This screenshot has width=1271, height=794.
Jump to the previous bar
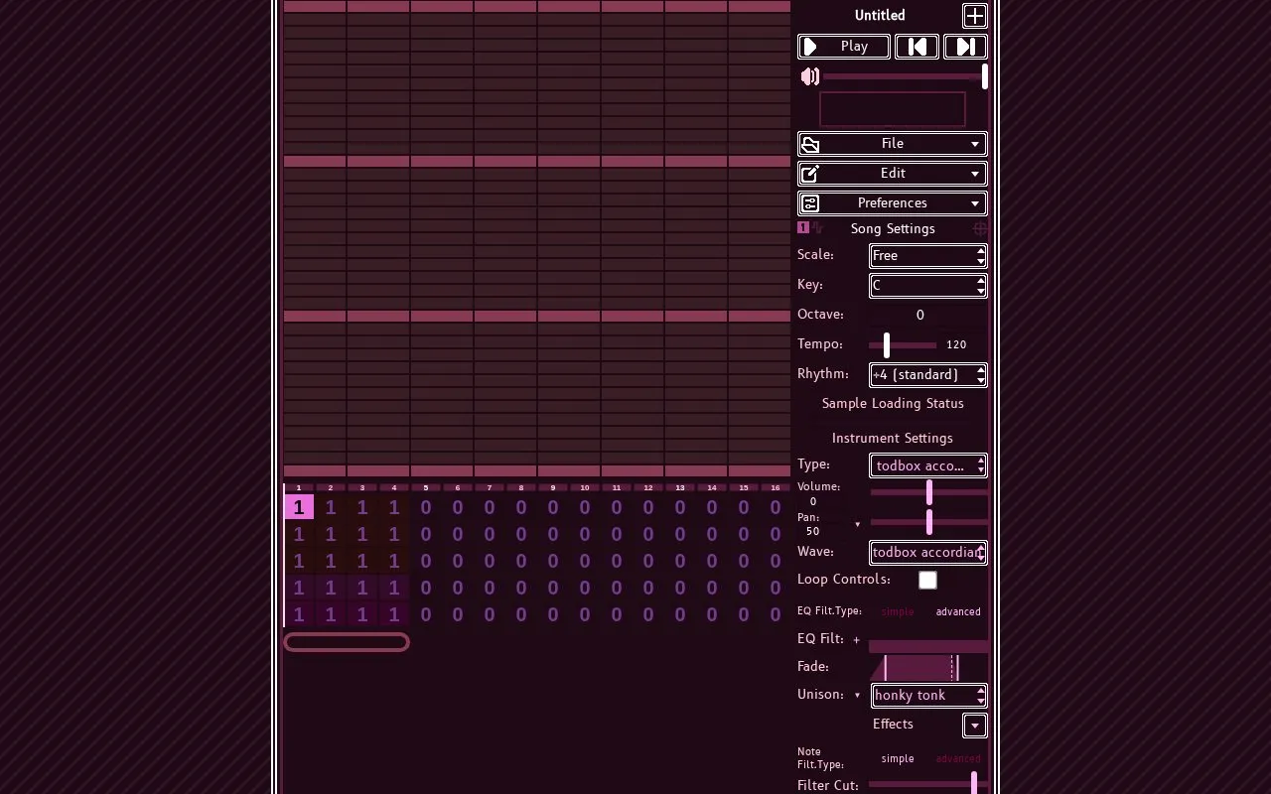[x=917, y=47]
